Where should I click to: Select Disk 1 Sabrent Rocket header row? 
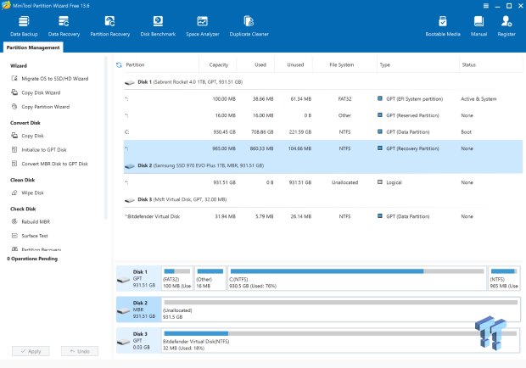point(323,81)
